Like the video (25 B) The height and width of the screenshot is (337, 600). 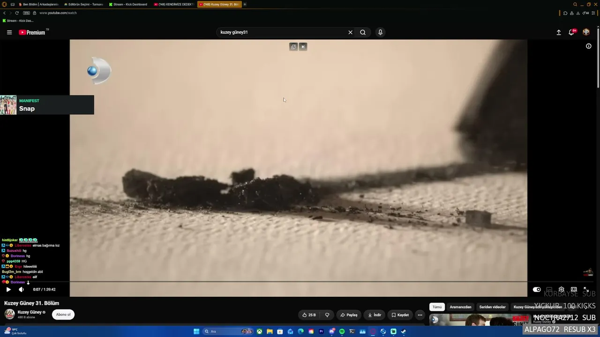[309, 315]
